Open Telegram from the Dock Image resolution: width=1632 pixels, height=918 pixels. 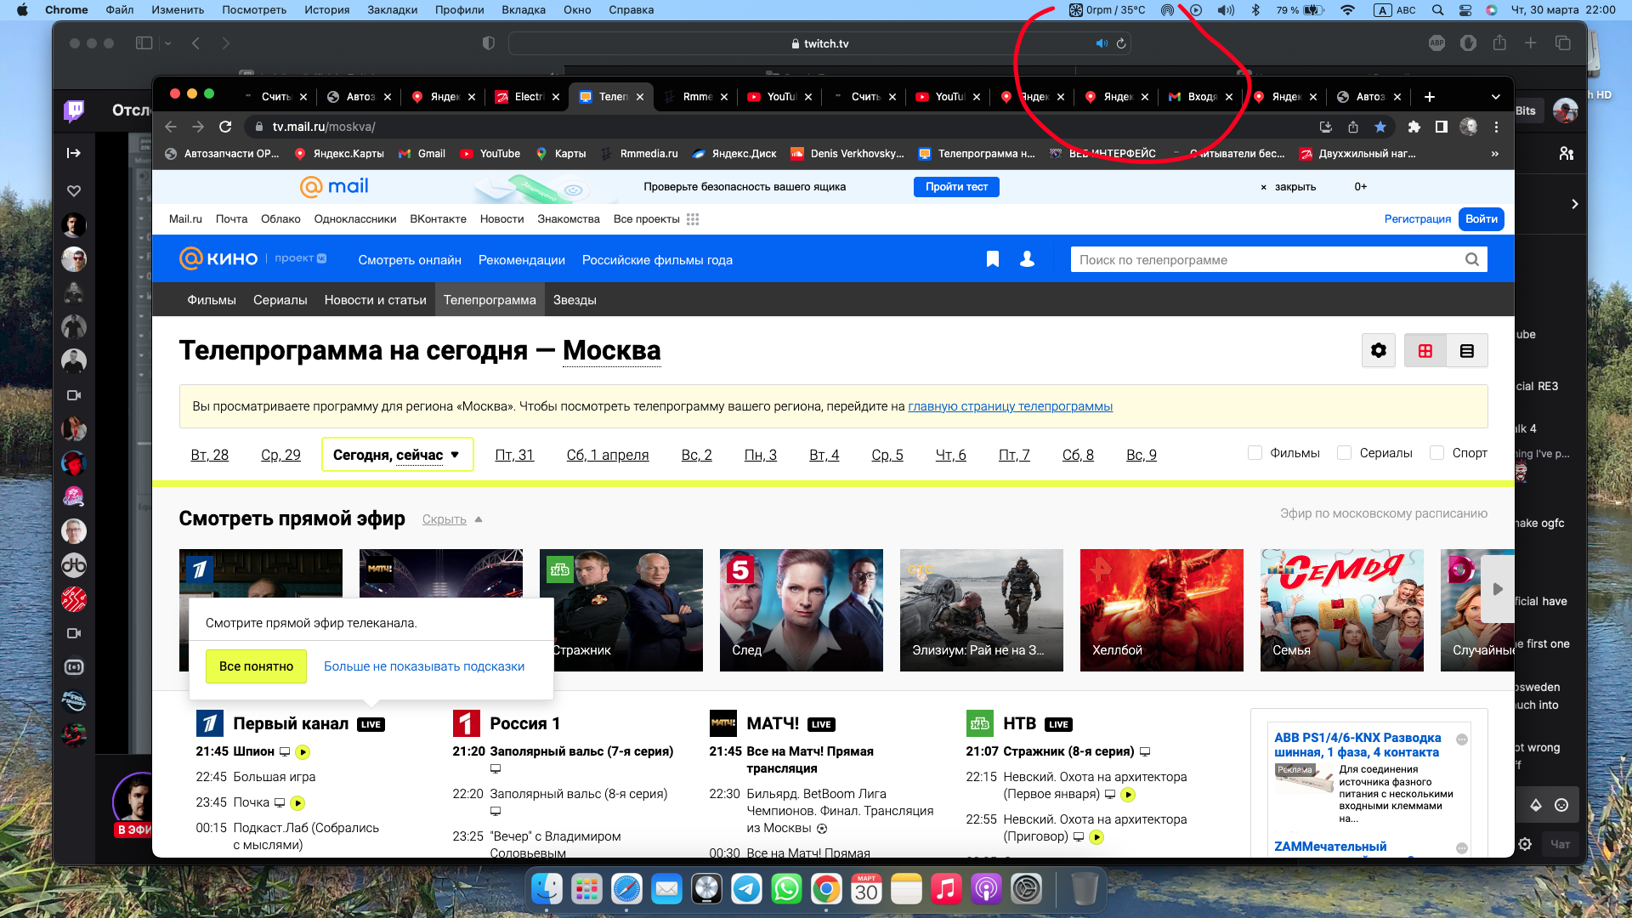746,889
